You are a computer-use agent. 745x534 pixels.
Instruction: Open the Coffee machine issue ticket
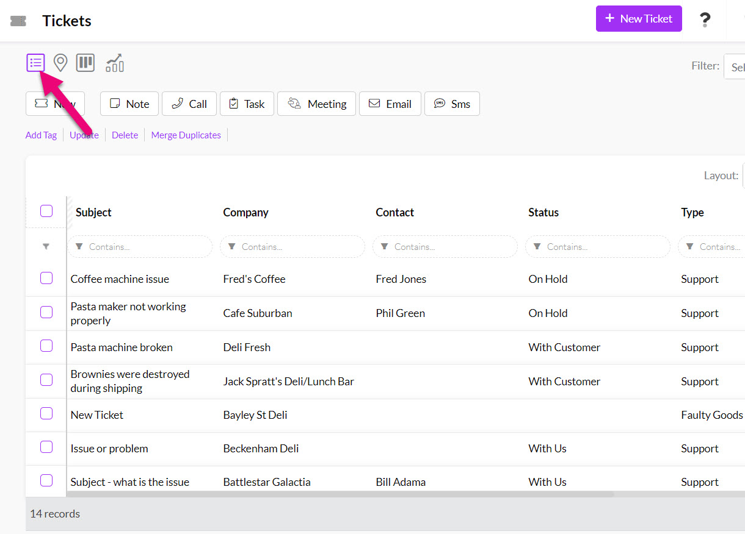[120, 279]
